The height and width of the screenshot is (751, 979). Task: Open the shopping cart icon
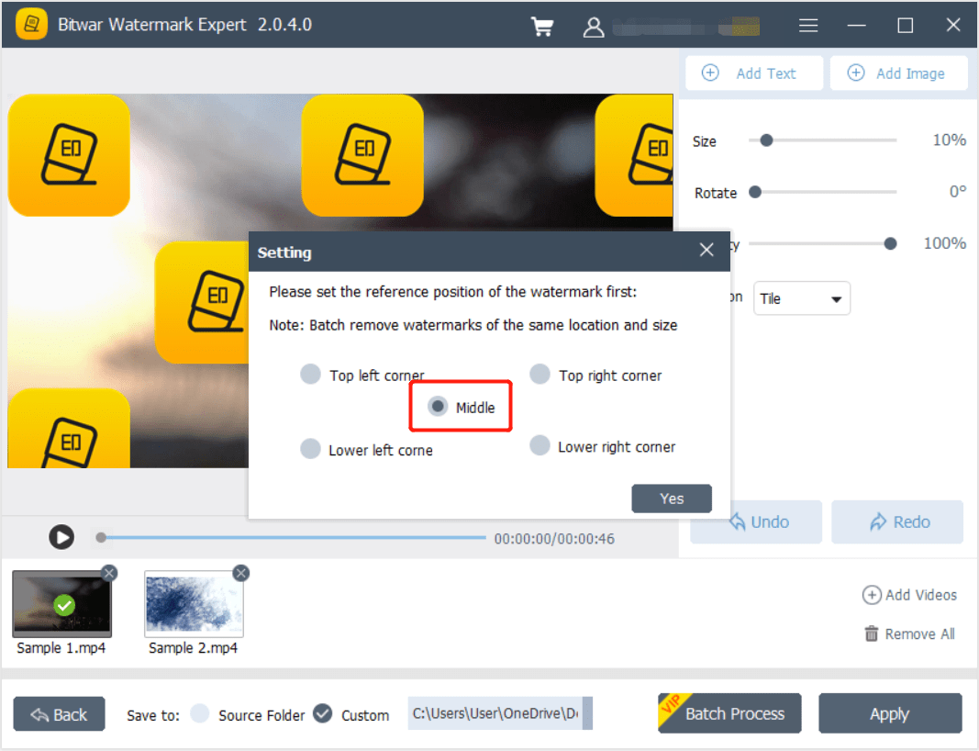tap(542, 26)
